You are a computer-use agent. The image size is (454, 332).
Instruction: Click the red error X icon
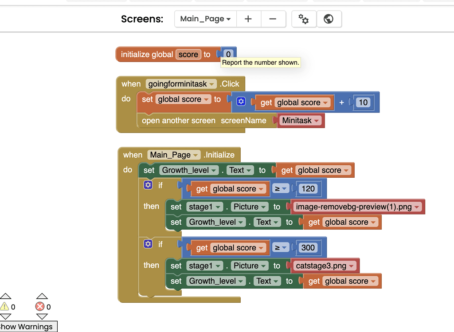point(40,306)
